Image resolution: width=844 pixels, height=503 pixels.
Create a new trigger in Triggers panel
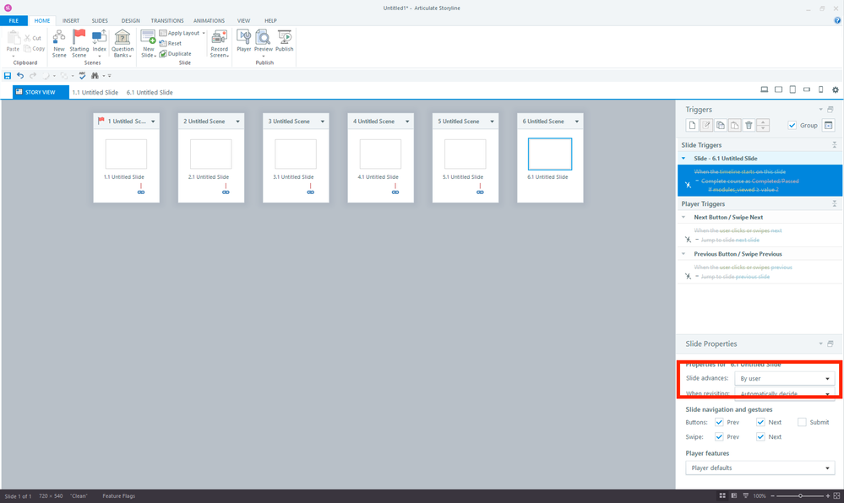click(692, 126)
